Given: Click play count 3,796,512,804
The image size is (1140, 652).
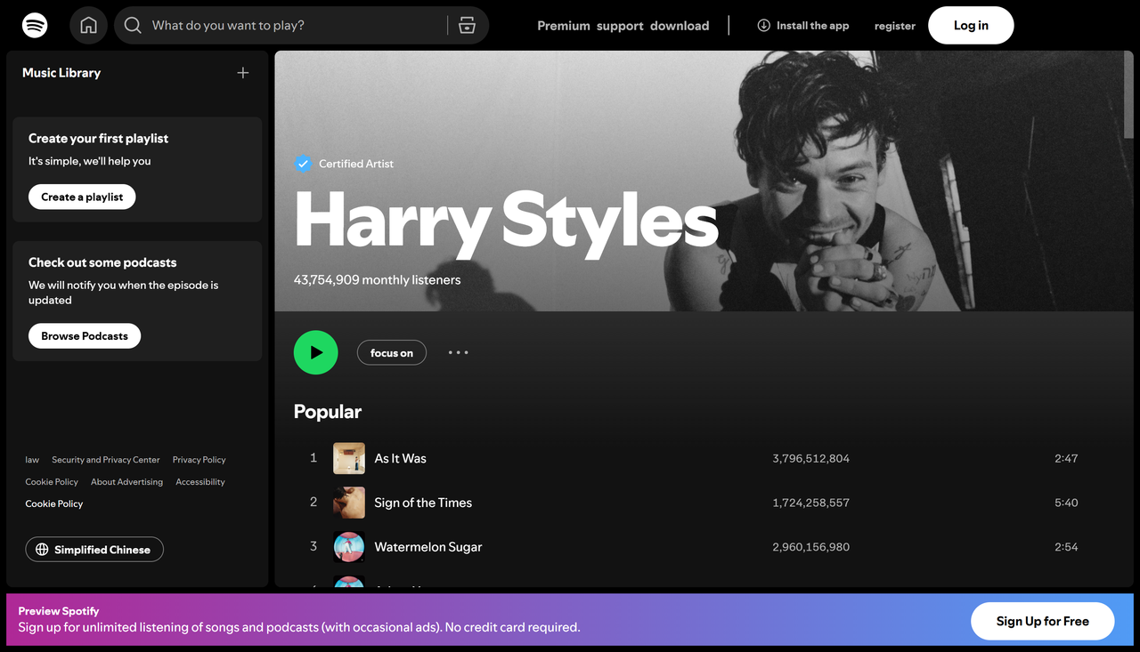Looking at the screenshot, I should [811, 458].
